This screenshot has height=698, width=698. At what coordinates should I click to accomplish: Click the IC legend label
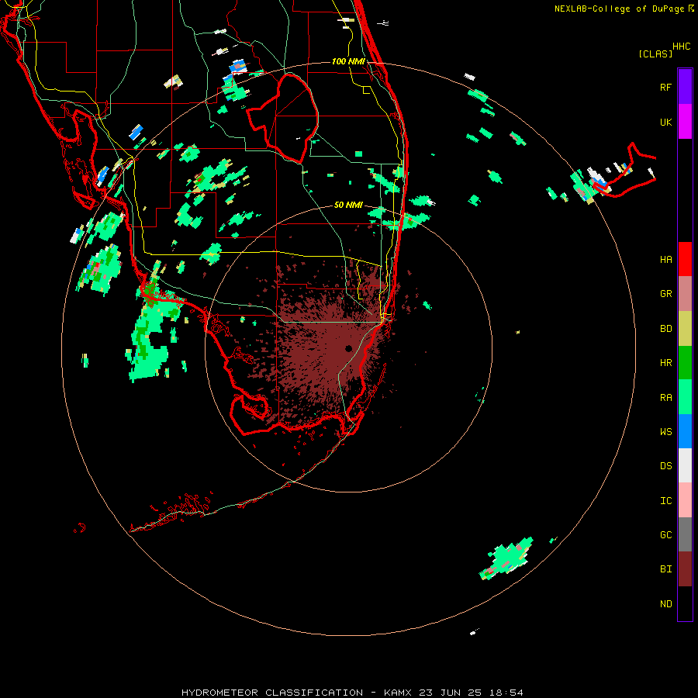pyautogui.click(x=665, y=500)
